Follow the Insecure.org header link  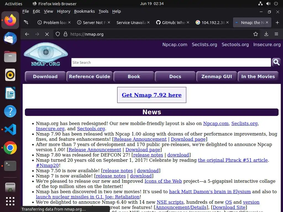click(x=267, y=44)
